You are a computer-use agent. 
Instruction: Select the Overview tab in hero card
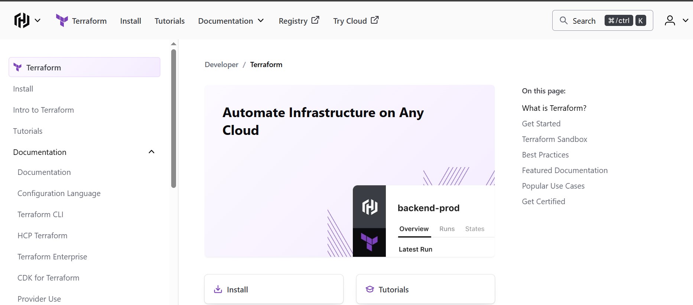click(x=414, y=229)
